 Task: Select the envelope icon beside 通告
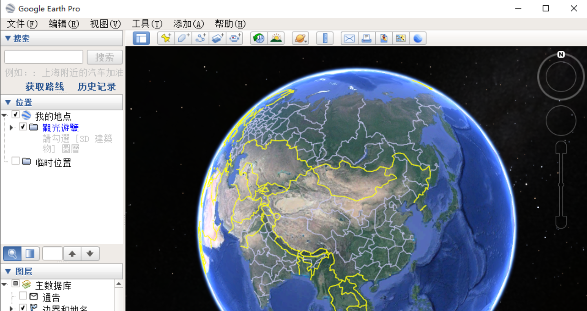point(34,296)
